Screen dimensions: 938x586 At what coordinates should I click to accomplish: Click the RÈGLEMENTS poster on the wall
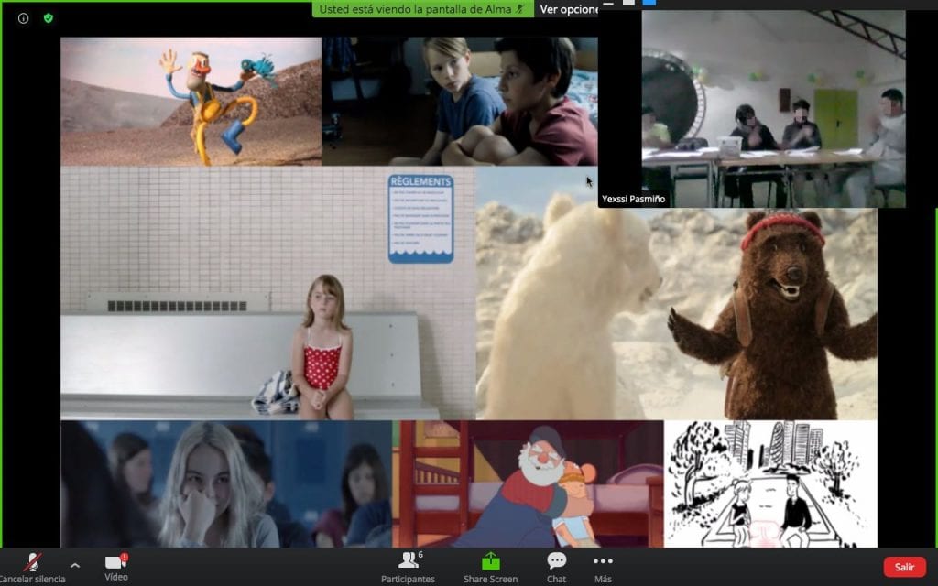[420, 219]
